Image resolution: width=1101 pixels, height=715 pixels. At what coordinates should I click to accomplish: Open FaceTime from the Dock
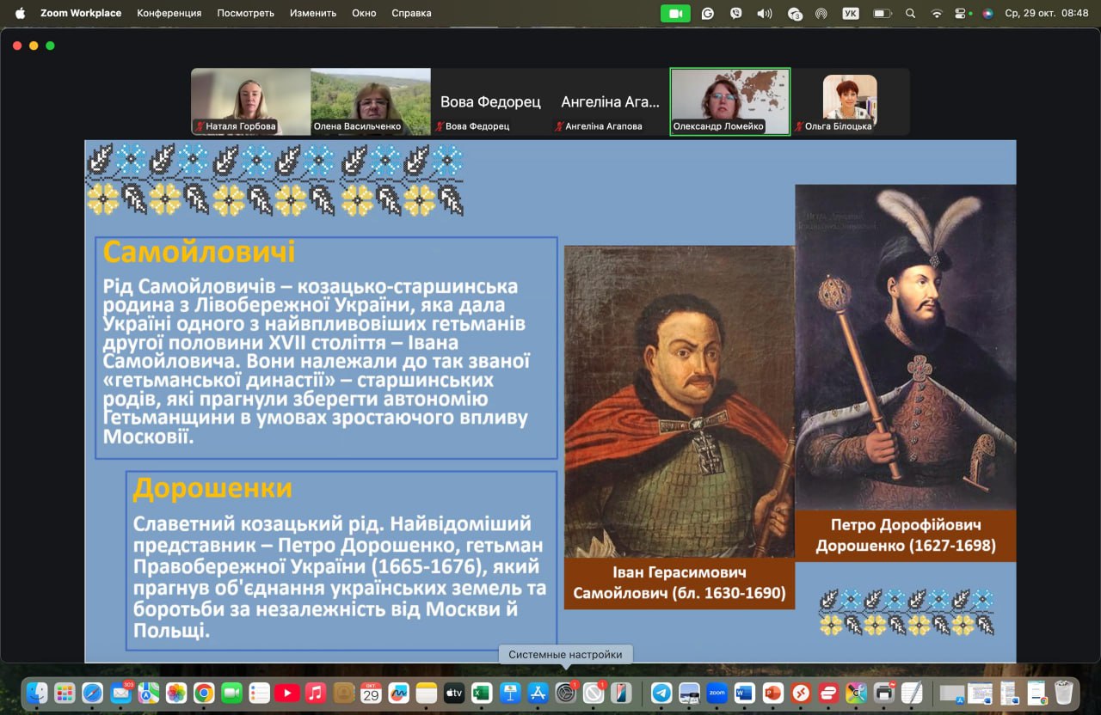[x=231, y=693]
